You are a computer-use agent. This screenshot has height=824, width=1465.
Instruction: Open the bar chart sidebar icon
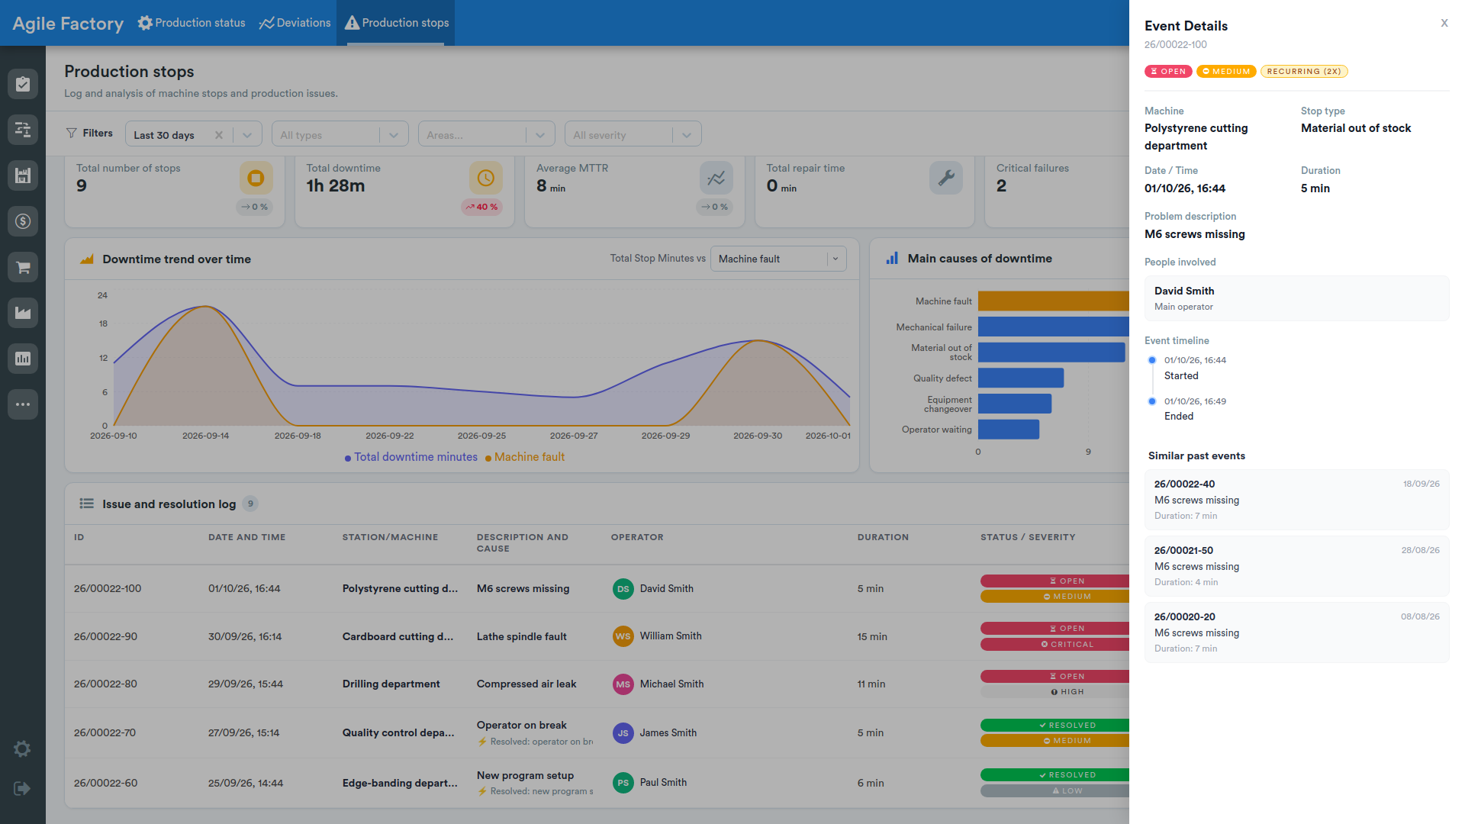click(x=23, y=359)
